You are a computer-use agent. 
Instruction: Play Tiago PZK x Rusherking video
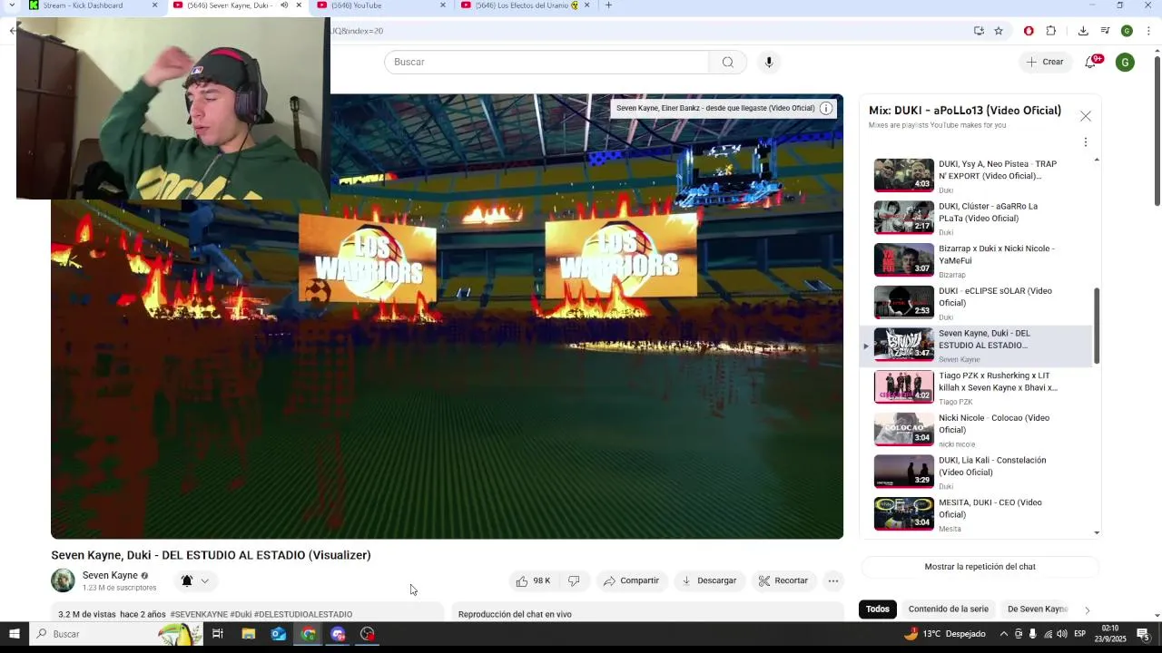(903, 387)
